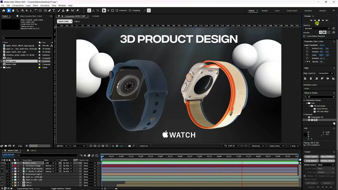The height and width of the screenshot is (190, 338).
Task: Switch to CIRCLE timeline tab
Action: pos(33,150)
